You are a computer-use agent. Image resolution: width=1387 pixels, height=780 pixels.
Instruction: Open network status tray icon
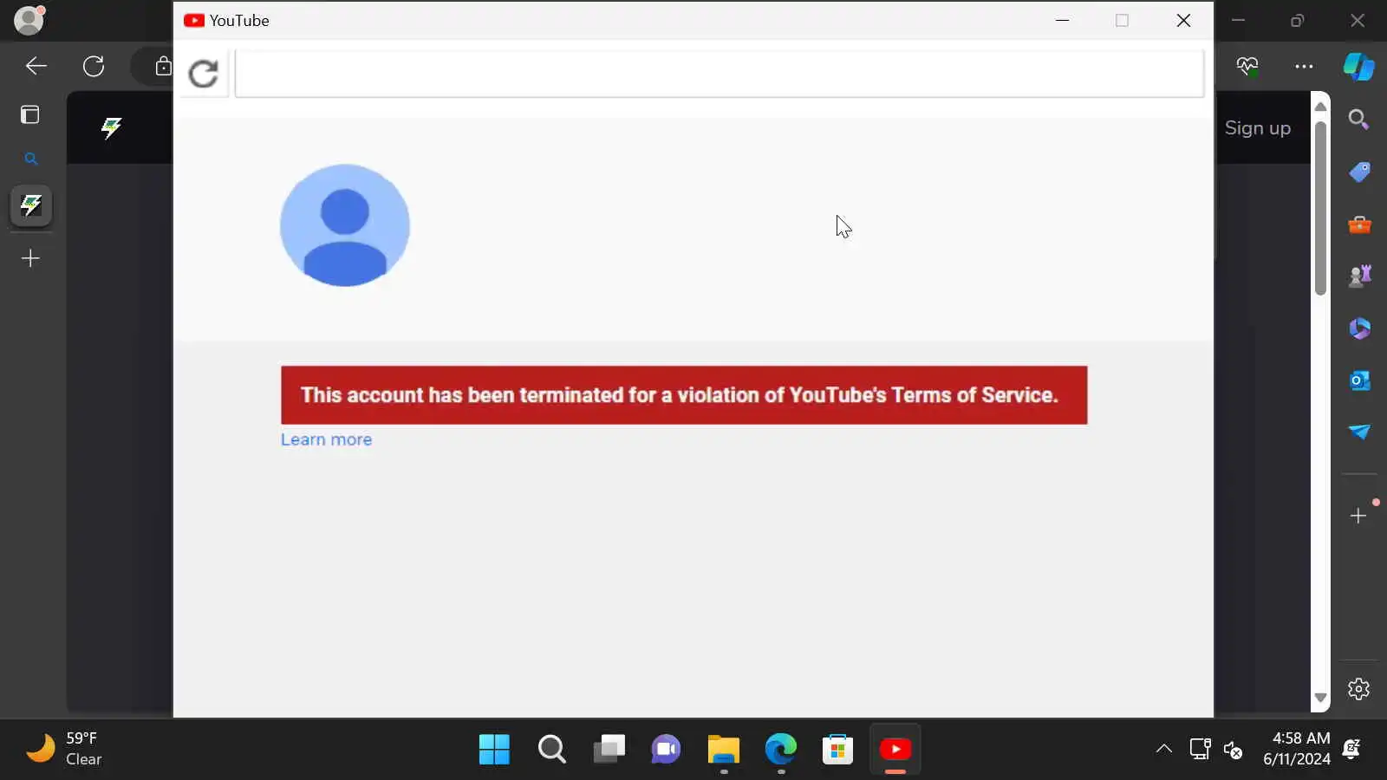(1200, 749)
